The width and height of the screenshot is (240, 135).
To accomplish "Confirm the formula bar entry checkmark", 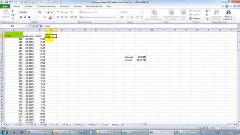I will 37,26.
